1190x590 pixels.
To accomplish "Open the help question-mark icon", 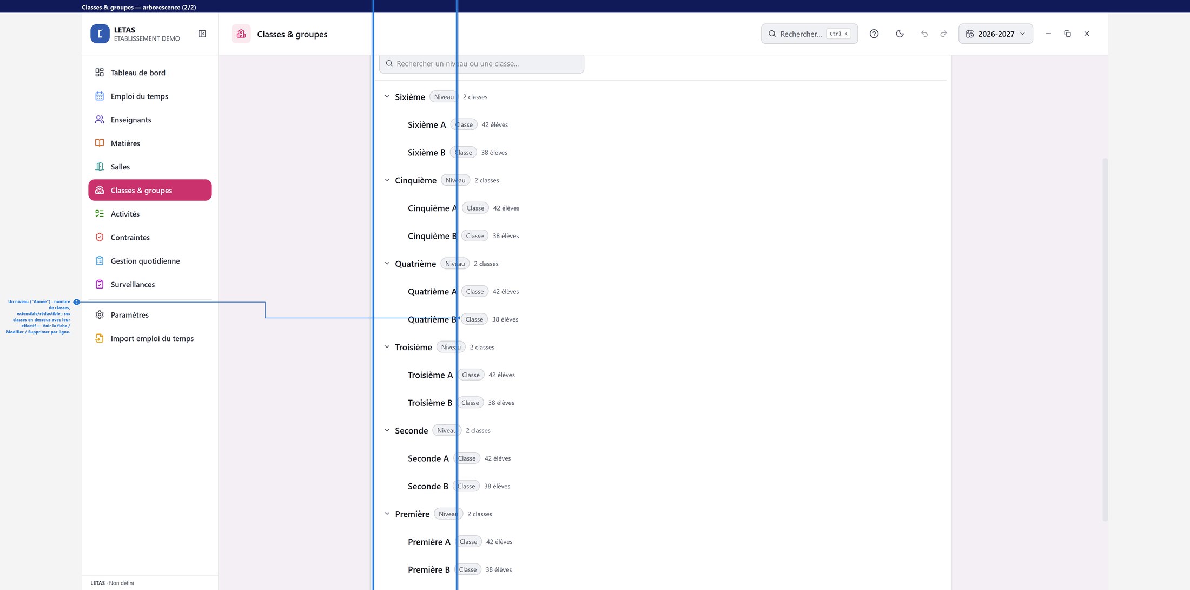I will 874,34.
